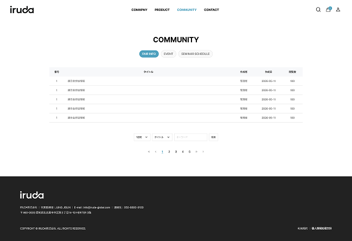Go to next page using right arrow
The image size is (352, 241).
click(203, 152)
